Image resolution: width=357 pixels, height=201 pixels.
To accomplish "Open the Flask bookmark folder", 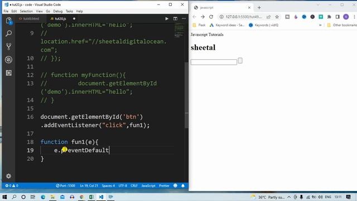I will pyautogui.click(x=199, y=25).
